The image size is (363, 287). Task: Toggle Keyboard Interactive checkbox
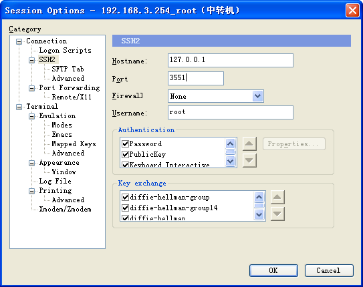pos(125,165)
